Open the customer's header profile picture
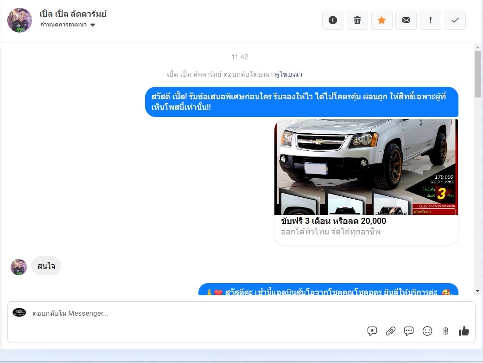 pyautogui.click(x=19, y=20)
